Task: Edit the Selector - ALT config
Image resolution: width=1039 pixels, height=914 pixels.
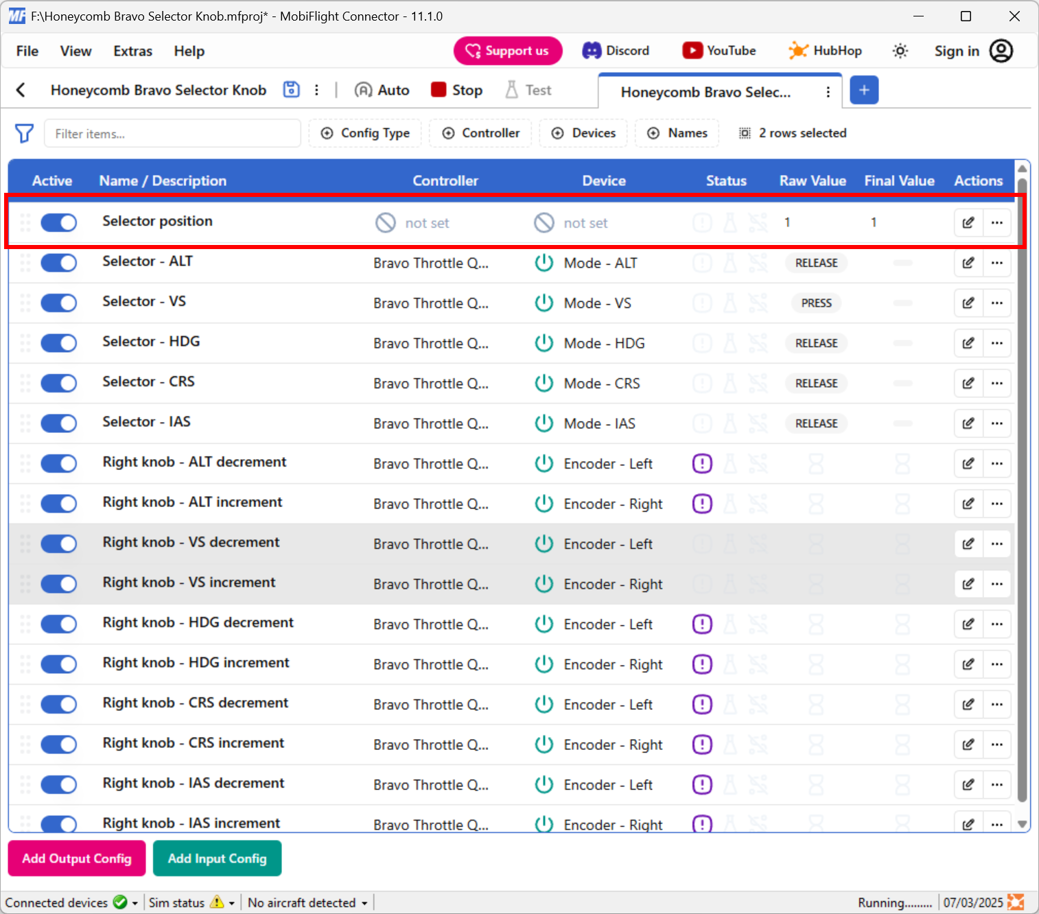Action: pos(968,263)
